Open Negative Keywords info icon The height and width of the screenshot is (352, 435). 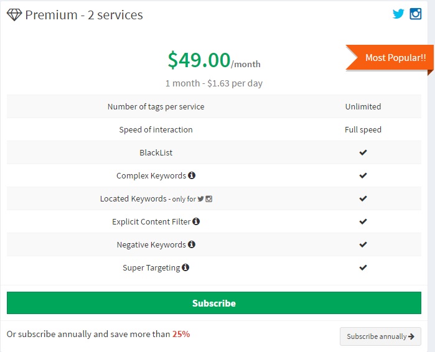click(x=192, y=244)
